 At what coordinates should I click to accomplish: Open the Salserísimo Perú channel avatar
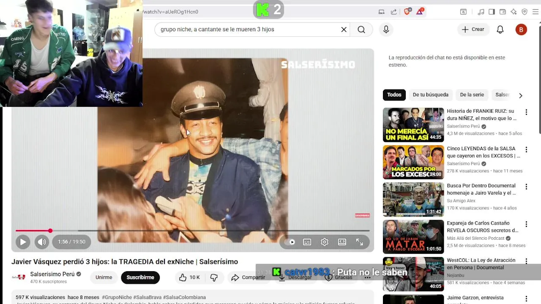(x=19, y=277)
